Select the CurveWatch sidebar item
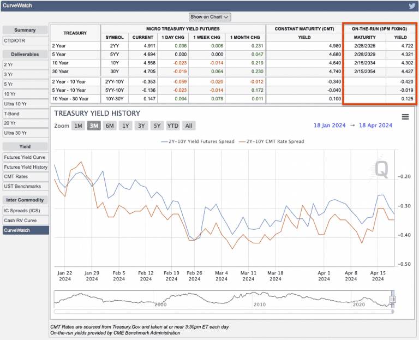This screenshot has width=419, height=340. [x=26, y=230]
